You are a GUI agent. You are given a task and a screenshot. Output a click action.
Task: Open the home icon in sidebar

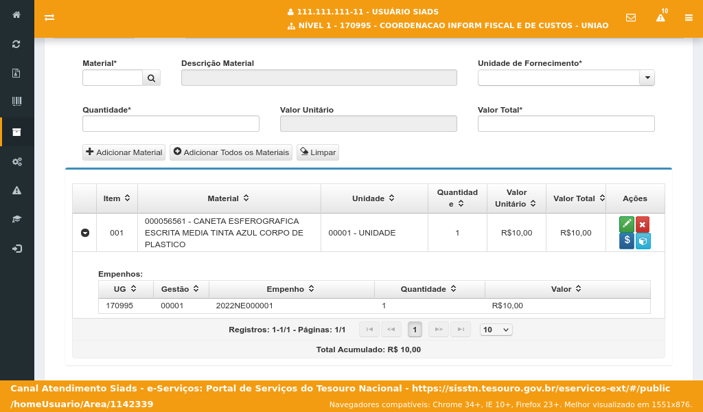pos(16,15)
